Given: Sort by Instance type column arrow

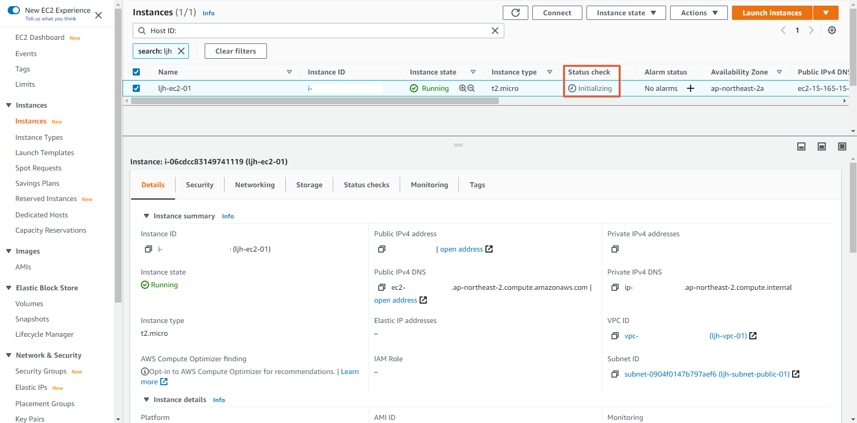Looking at the screenshot, I should [x=550, y=72].
